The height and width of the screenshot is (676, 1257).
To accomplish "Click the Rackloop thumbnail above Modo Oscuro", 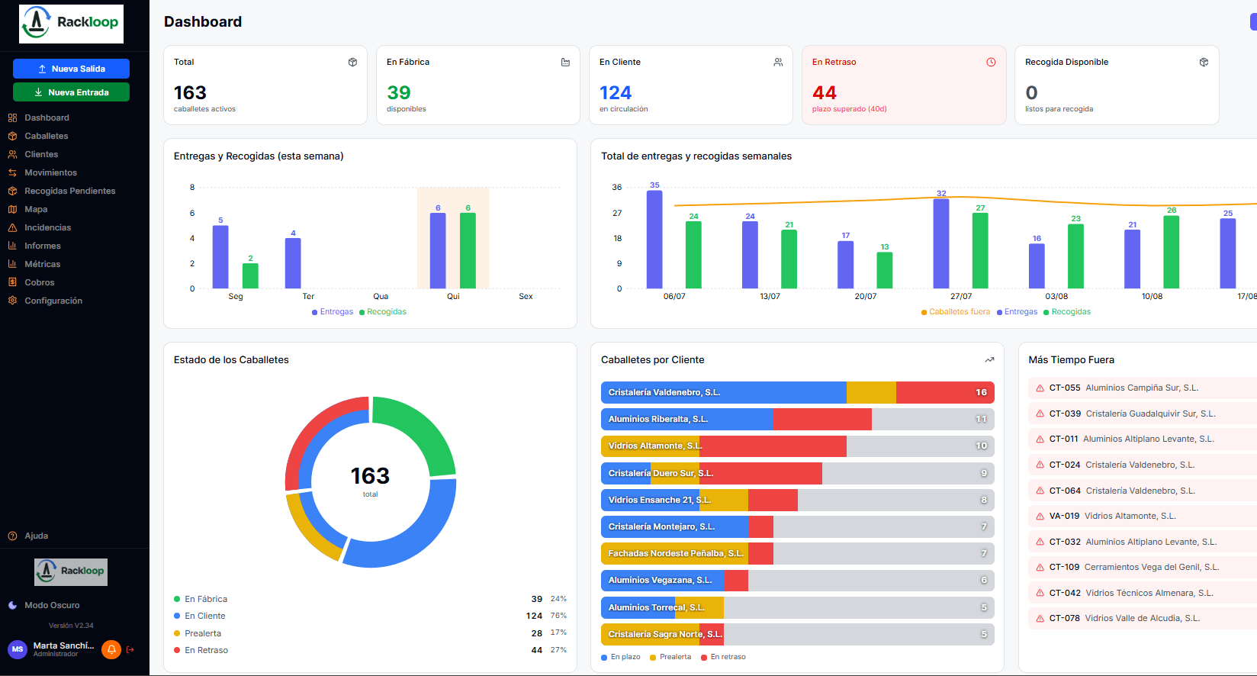I will tap(71, 571).
